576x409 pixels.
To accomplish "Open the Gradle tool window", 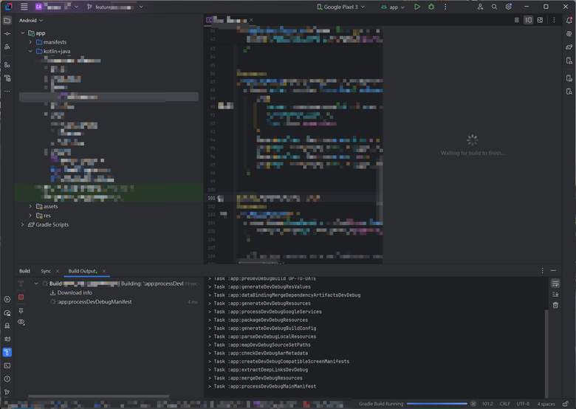I will pyautogui.click(x=569, y=47).
